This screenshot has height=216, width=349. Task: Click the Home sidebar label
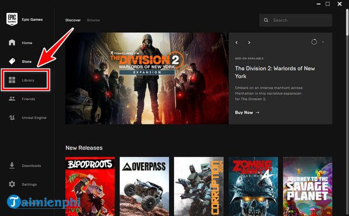click(x=27, y=43)
